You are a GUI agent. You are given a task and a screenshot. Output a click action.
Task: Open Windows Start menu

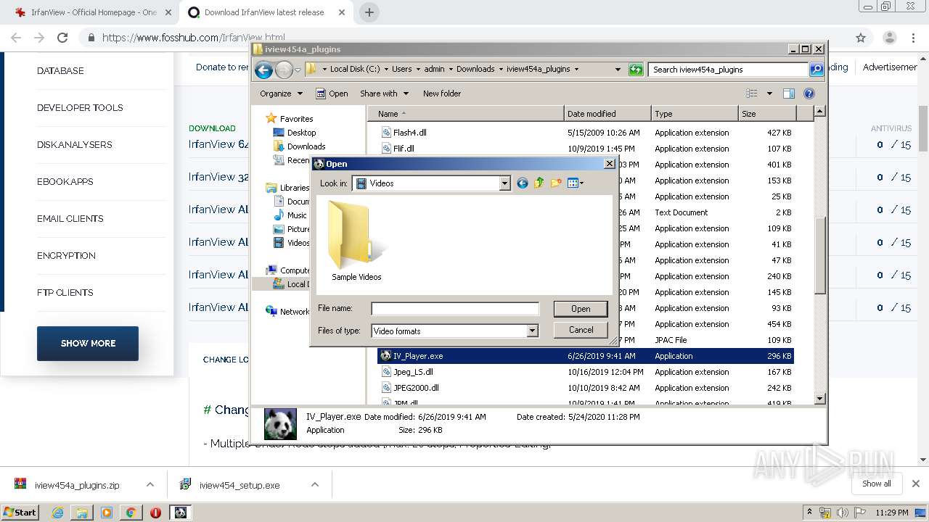[x=20, y=513]
